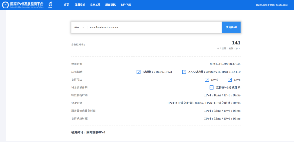Click the 国家IPv6发展监测平台 title text
294x142 pixels.
click(27, 4)
